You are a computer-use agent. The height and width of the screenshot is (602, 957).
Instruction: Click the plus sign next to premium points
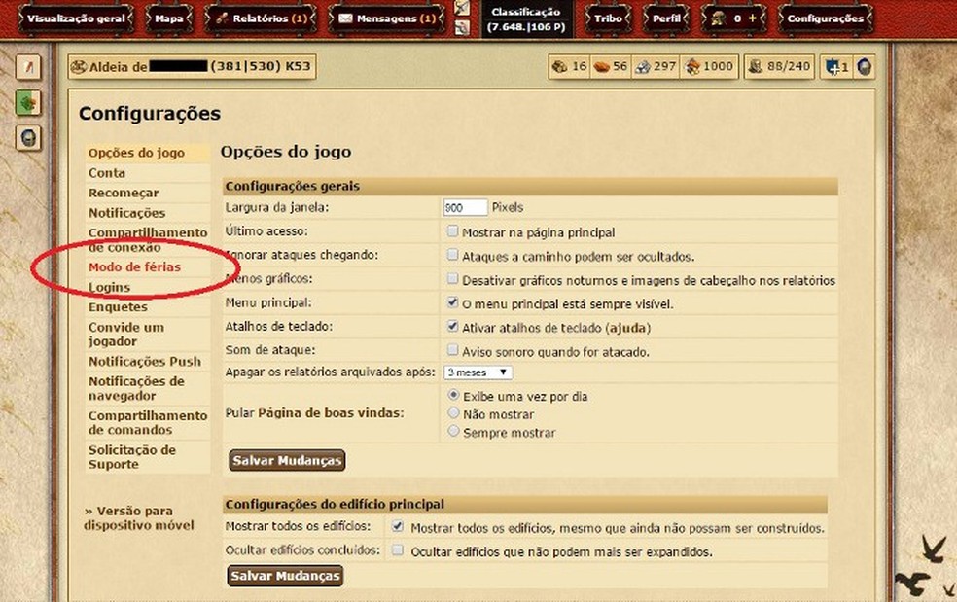(752, 18)
